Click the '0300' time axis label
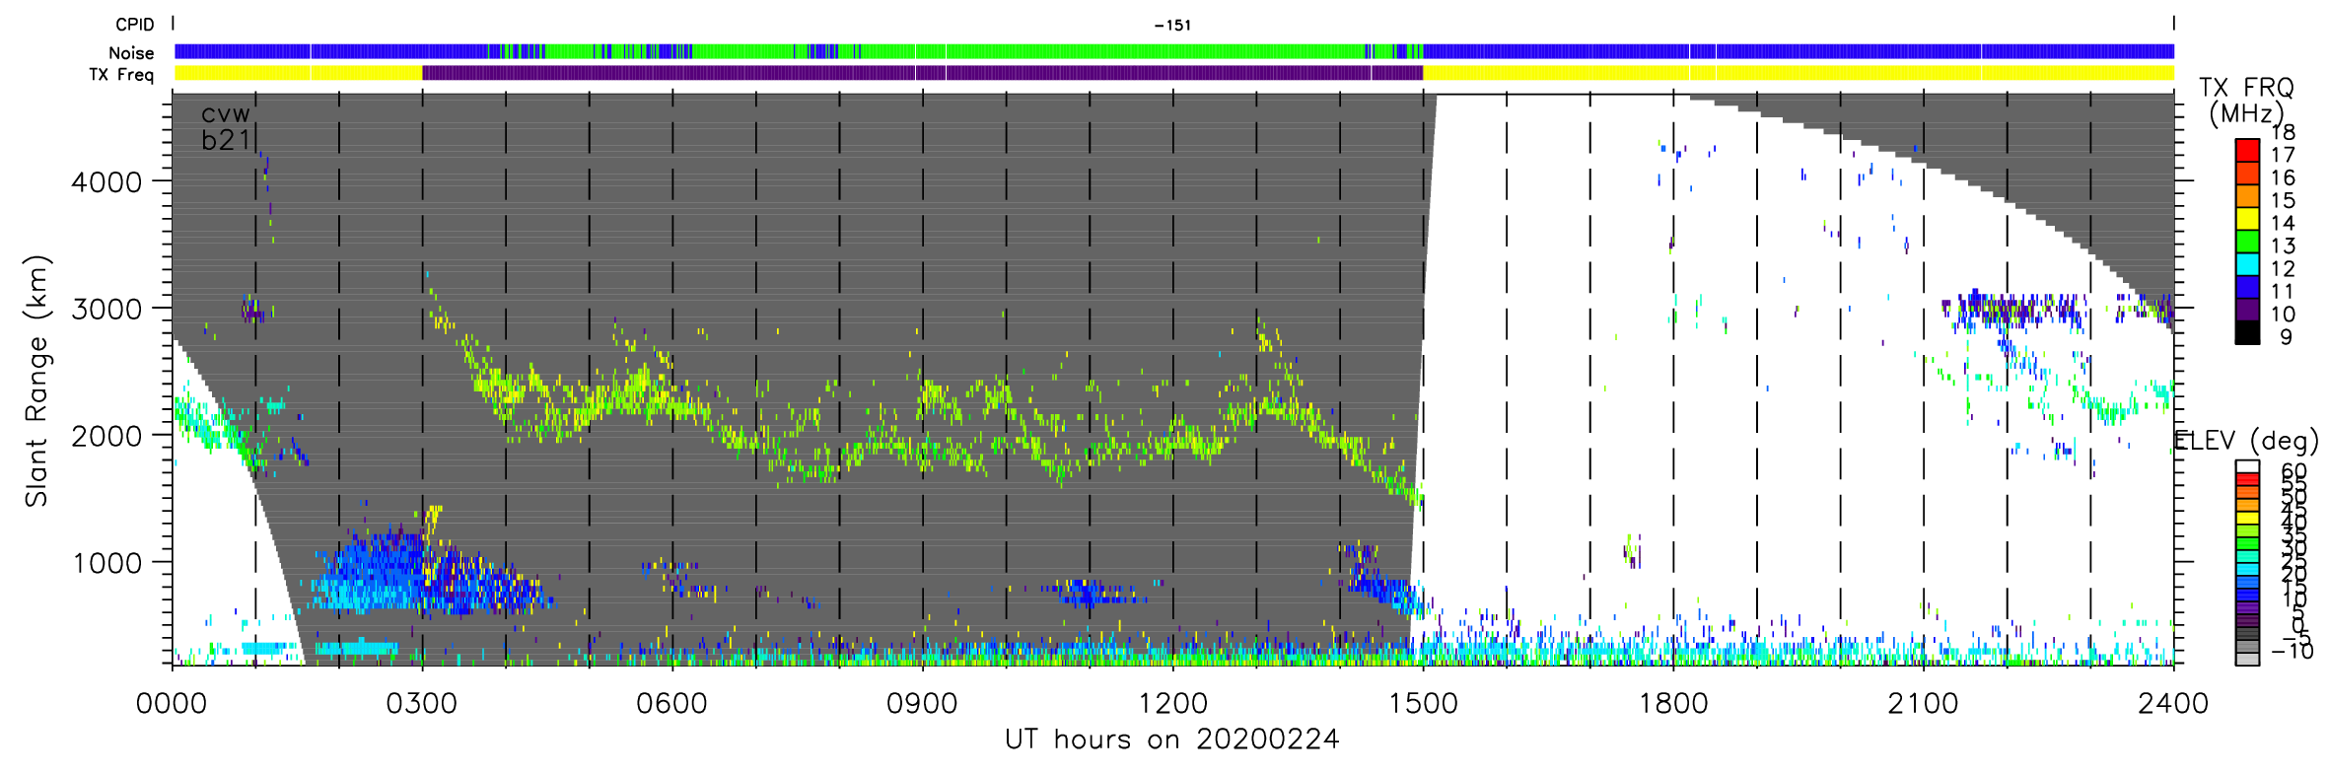The image size is (2328, 775). pyautogui.click(x=422, y=704)
